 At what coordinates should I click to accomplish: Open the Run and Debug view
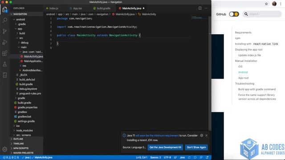pyautogui.click(x=5, y=42)
